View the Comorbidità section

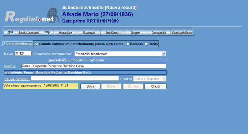[159, 33]
